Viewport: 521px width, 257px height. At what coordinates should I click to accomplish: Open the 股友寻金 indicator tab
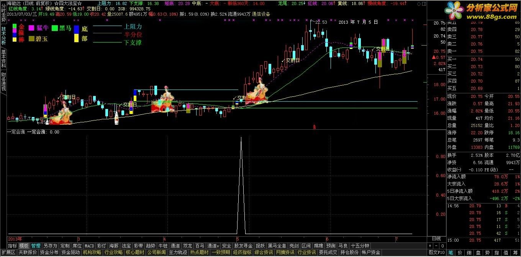pyautogui.click(x=243, y=246)
